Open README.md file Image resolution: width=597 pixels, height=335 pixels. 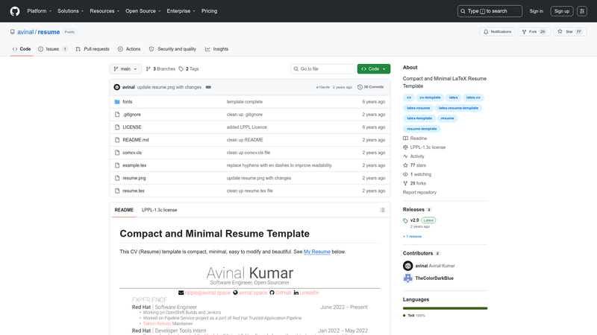[x=136, y=140]
